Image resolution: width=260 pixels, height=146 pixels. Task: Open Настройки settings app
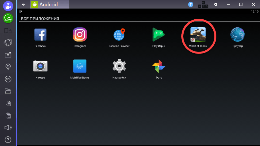[x=119, y=66]
